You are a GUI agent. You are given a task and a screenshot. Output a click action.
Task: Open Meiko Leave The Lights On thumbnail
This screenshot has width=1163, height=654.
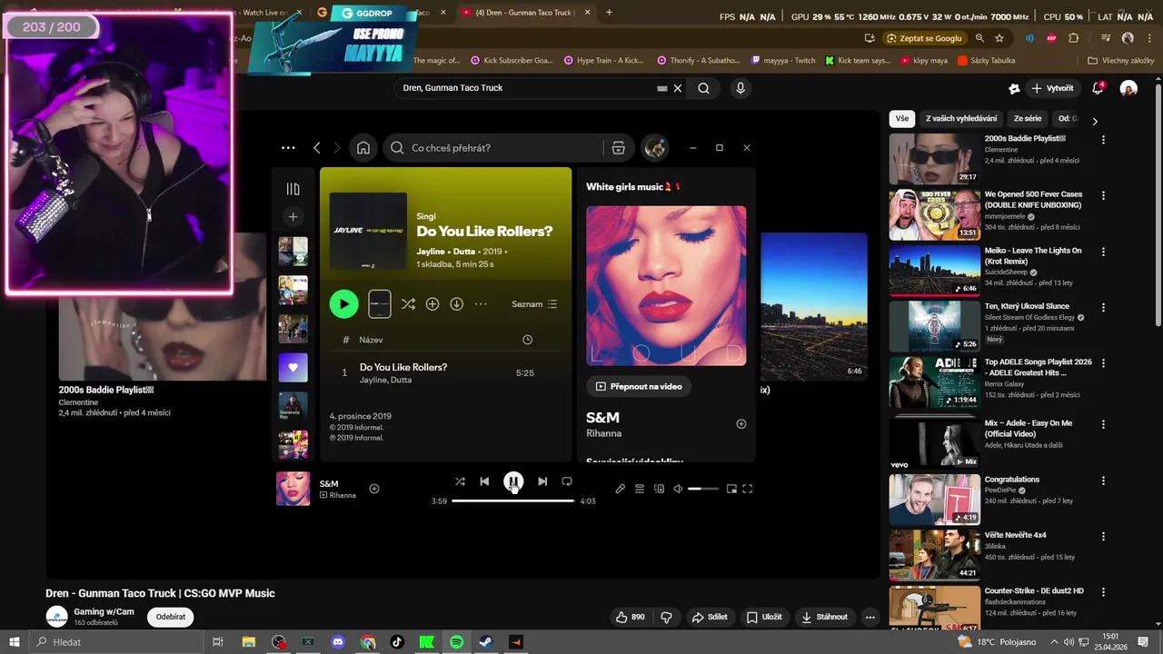click(x=934, y=270)
